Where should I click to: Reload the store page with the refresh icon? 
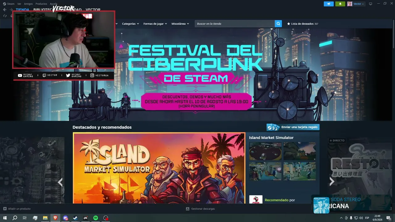point(5,16)
